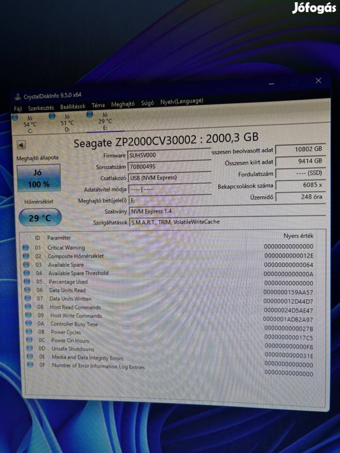Click raw value 000000012D44D7

click(x=288, y=301)
